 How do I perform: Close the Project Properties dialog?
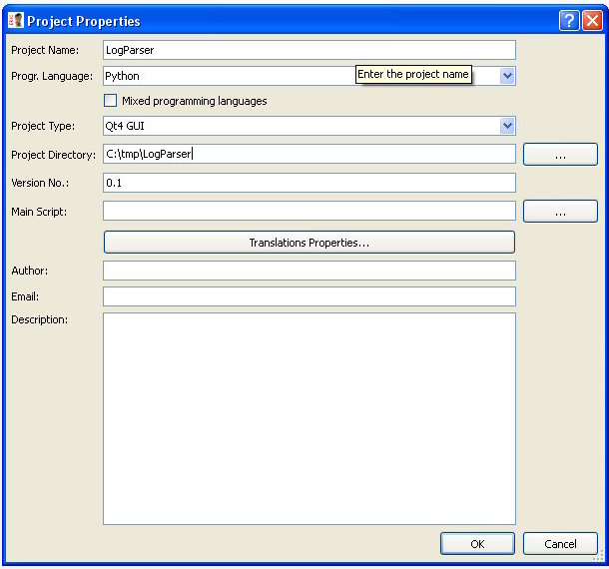590,21
